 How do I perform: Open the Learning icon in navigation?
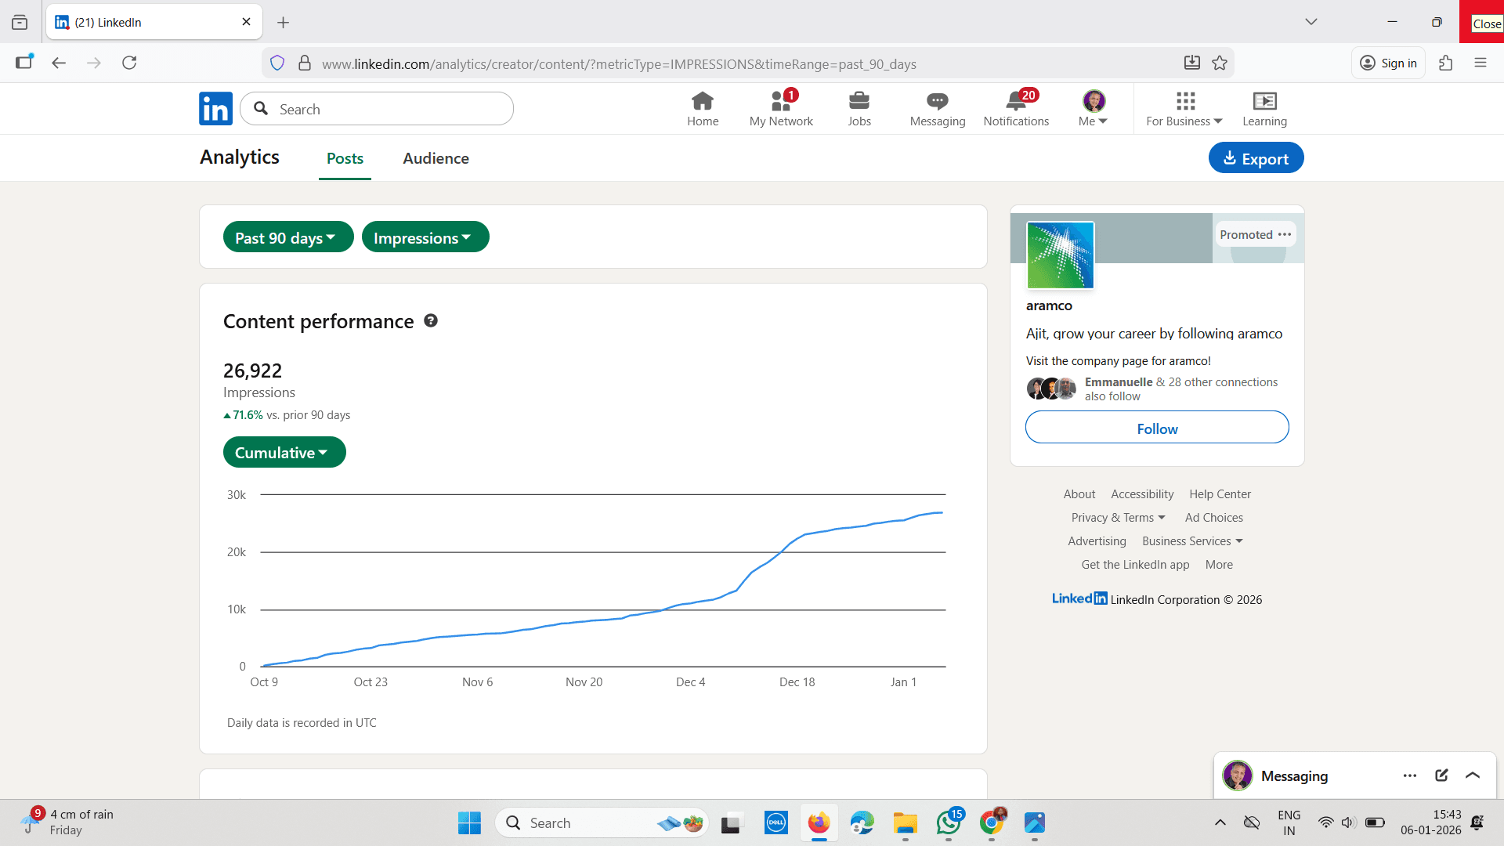[x=1264, y=101]
